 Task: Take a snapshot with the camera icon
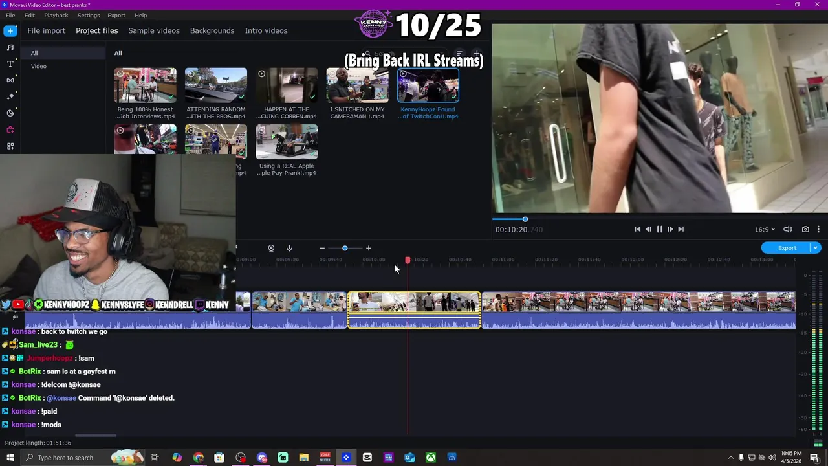[805, 229]
